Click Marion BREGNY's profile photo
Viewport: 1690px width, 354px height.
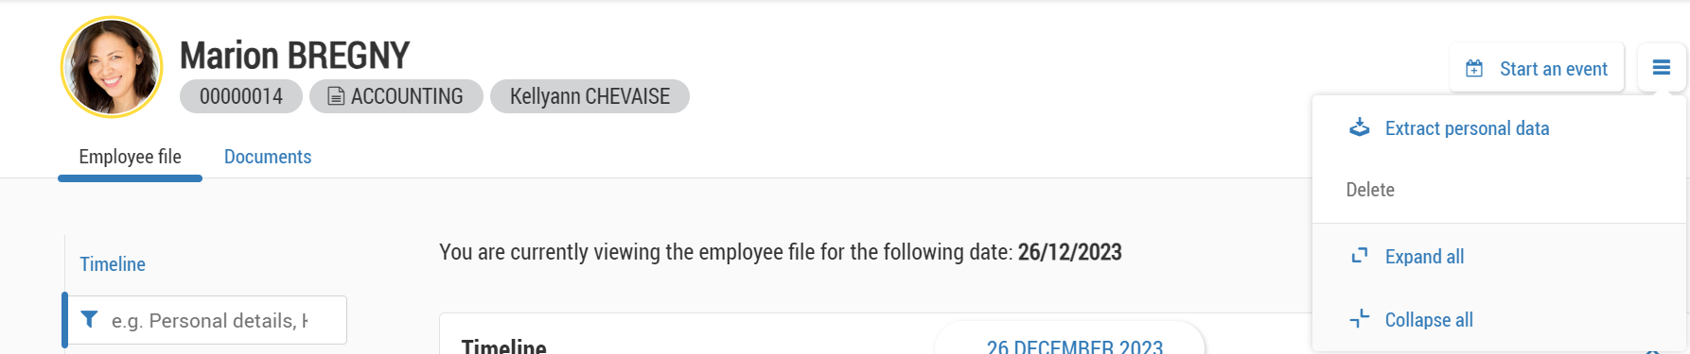click(112, 67)
